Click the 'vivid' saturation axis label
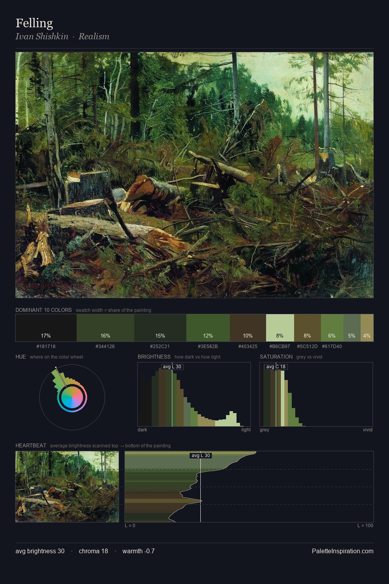The image size is (389, 584). 368,430
